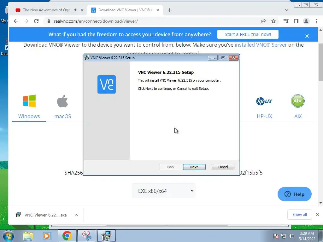Image resolution: width=323 pixels, height=242 pixels.
Task: View site padlock information
Action: [x=49, y=21]
